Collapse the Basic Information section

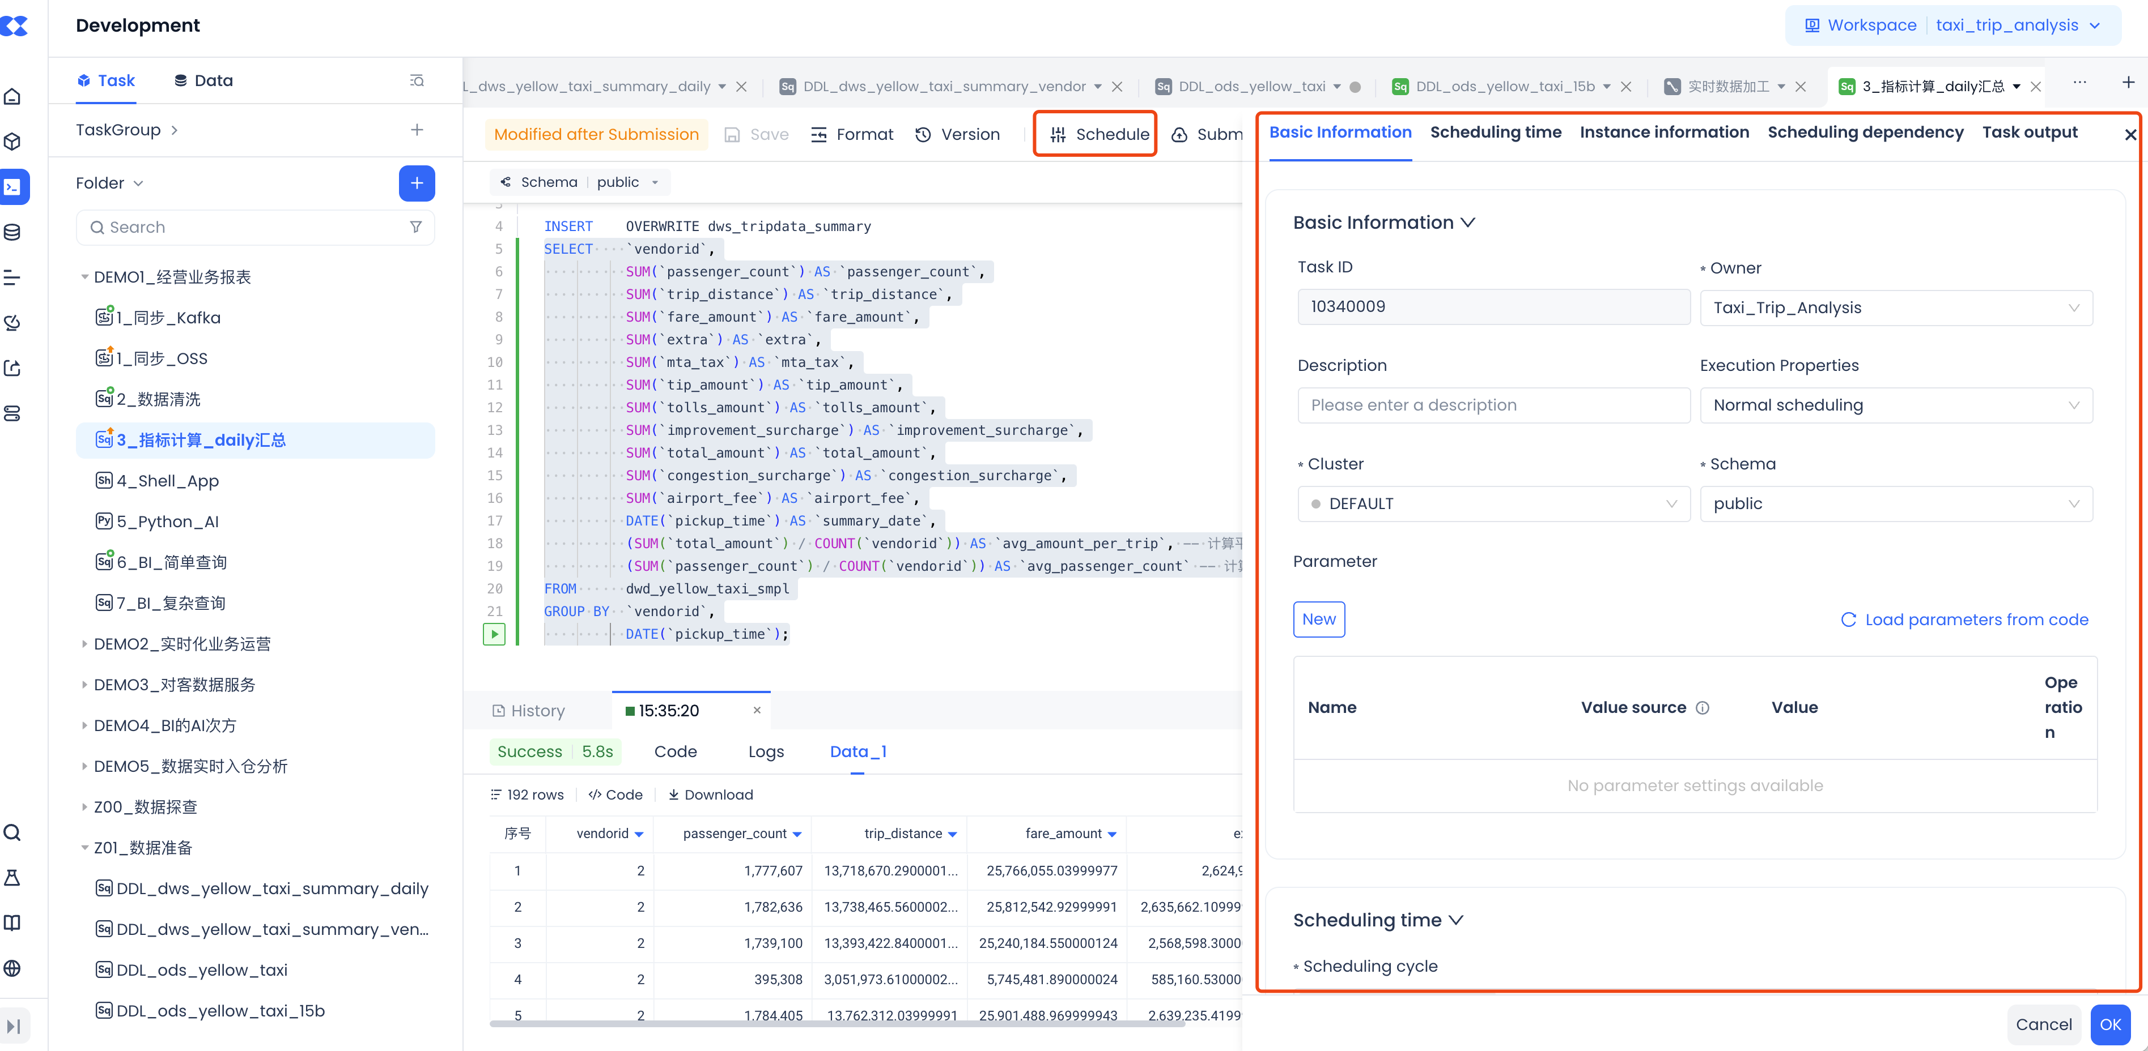[1467, 223]
